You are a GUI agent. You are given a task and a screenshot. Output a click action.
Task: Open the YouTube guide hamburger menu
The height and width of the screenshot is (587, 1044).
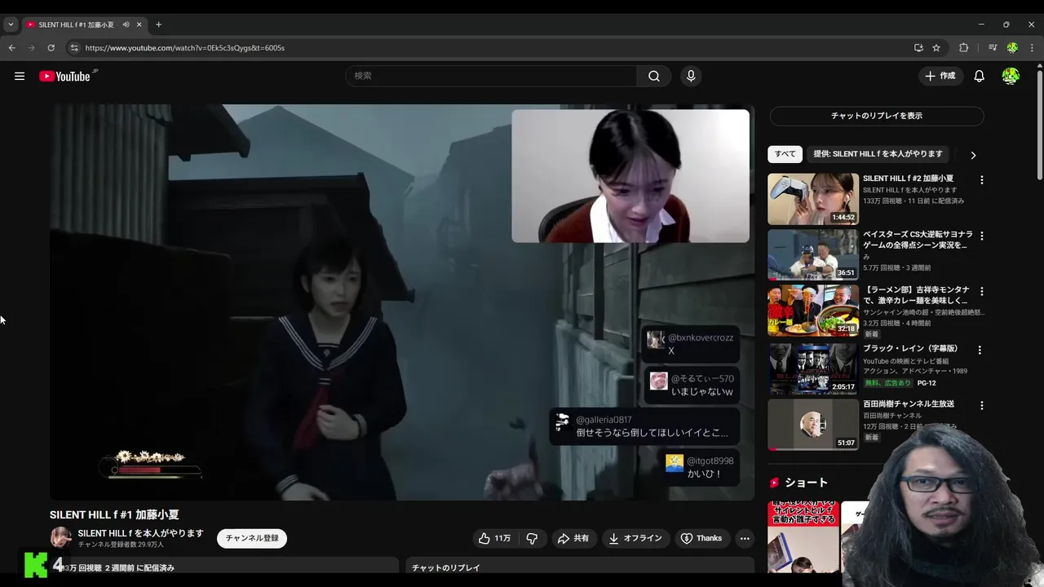pos(20,76)
